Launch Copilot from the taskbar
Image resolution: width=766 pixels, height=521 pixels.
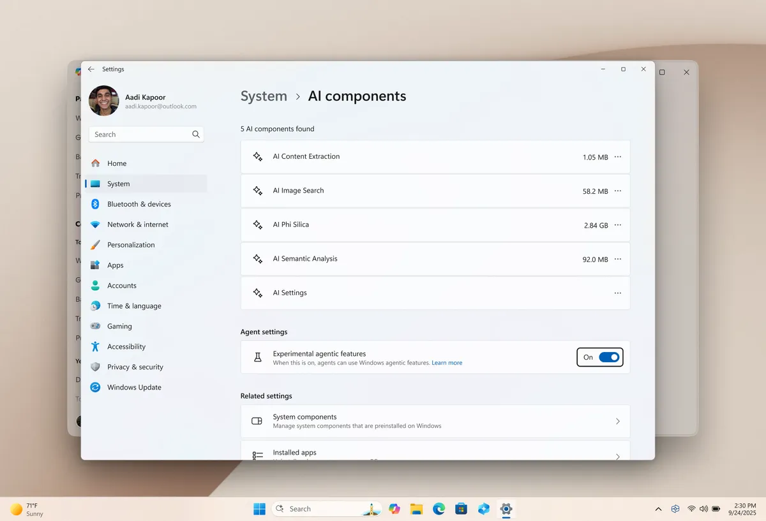394,509
